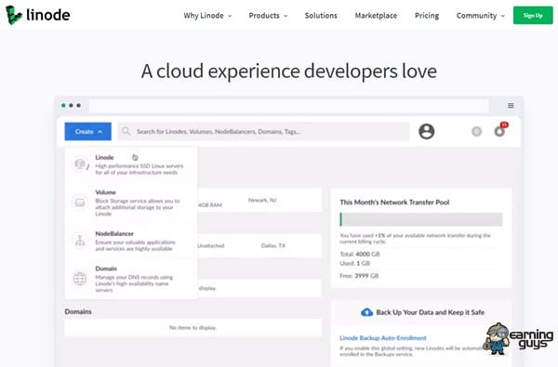Viewport: 558px width, 367px height.
Task: Click the Used: 1 GB value
Action: (x=355, y=264)
